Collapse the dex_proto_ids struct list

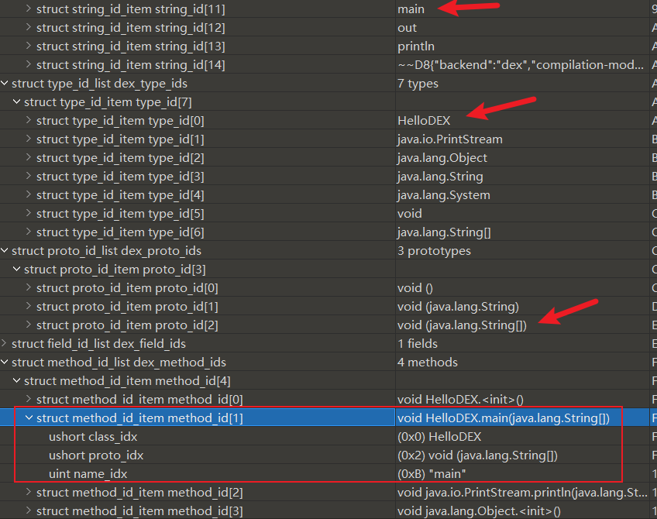click(x=5, y=251)
